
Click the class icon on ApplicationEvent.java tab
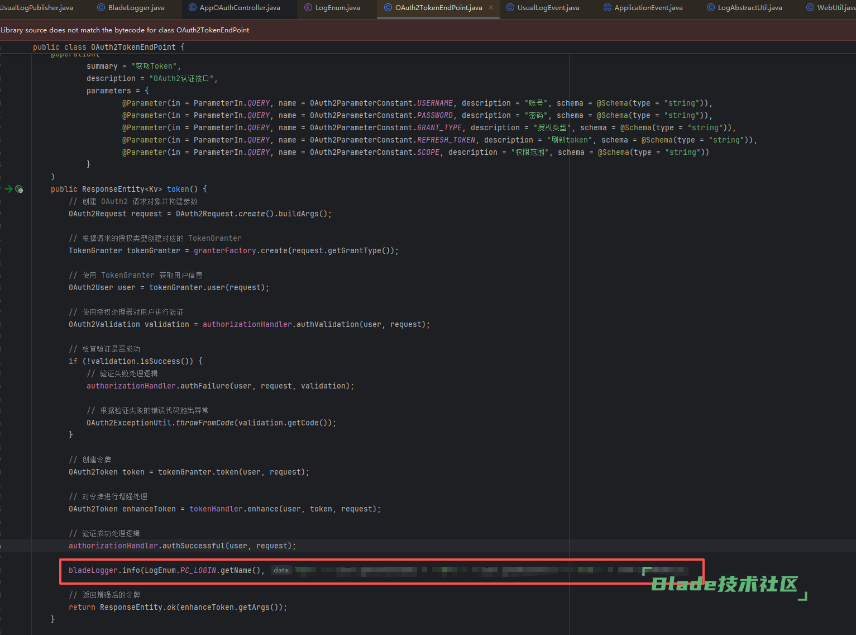pos(608,8)
